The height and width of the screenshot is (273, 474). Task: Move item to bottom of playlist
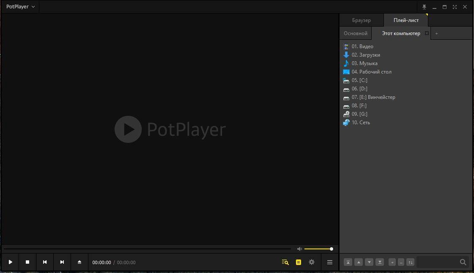click(380, 262)
